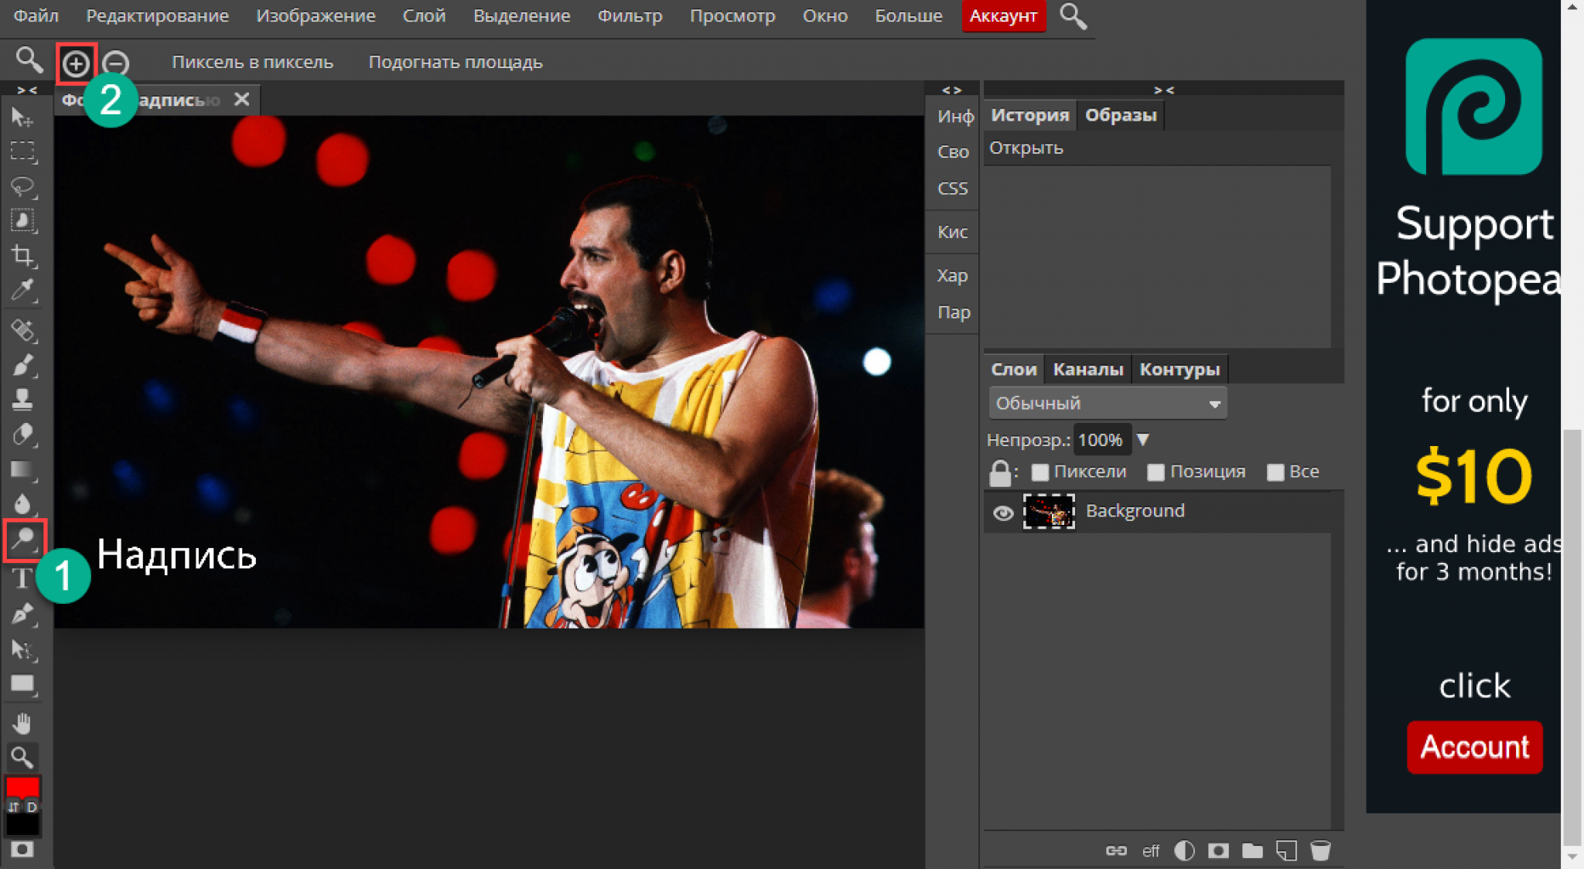Reset default colors with D button

pos(32,806)
